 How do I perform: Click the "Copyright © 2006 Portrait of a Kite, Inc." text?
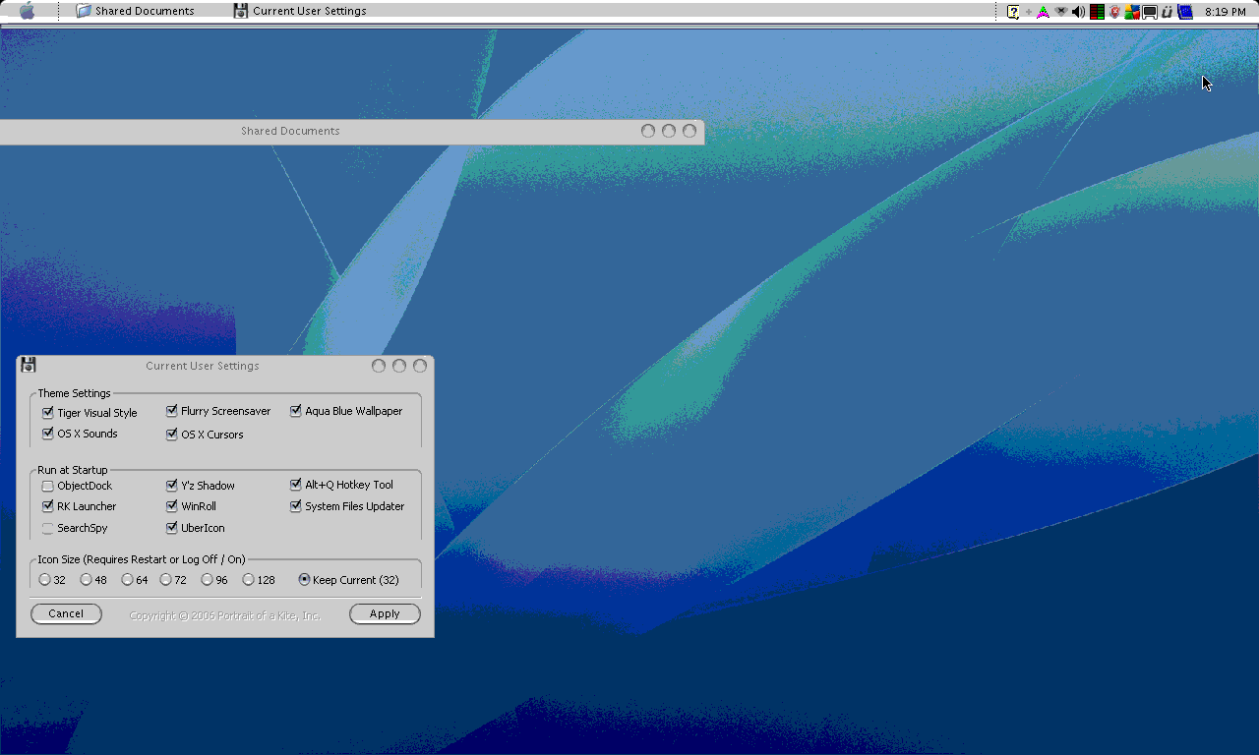pyautogui.click(x=225, y=615)
